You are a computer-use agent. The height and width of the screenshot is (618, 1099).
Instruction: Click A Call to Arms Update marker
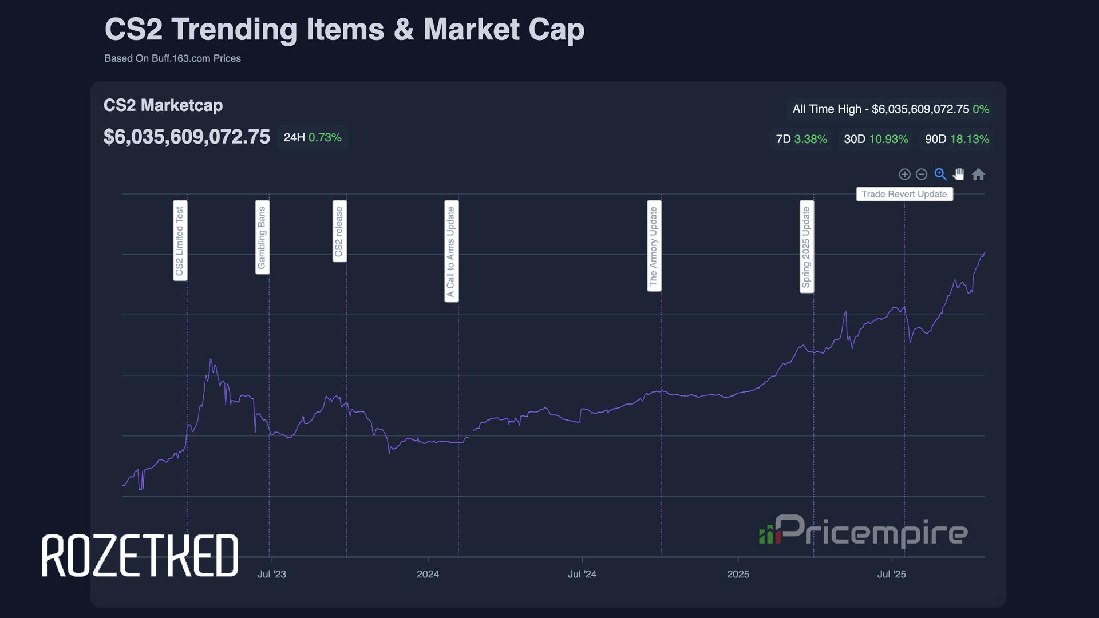pyautogui.click(x=451, y=252)
